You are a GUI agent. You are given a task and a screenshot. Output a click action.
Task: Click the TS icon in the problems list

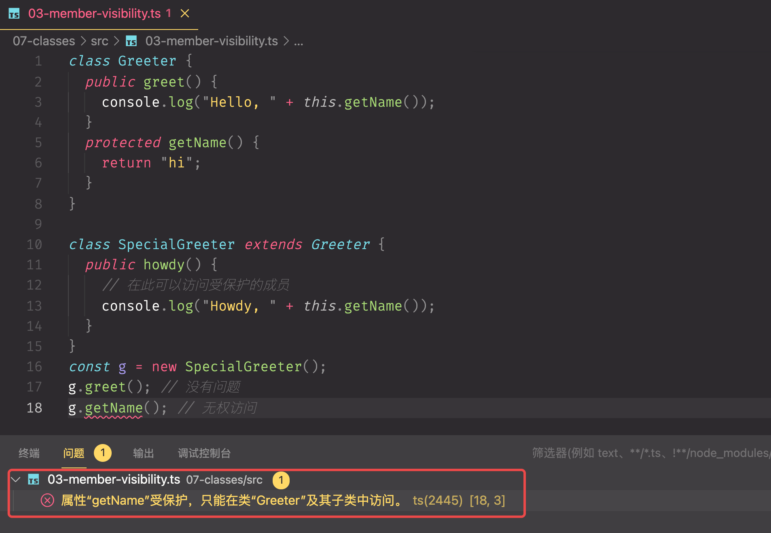34,480
